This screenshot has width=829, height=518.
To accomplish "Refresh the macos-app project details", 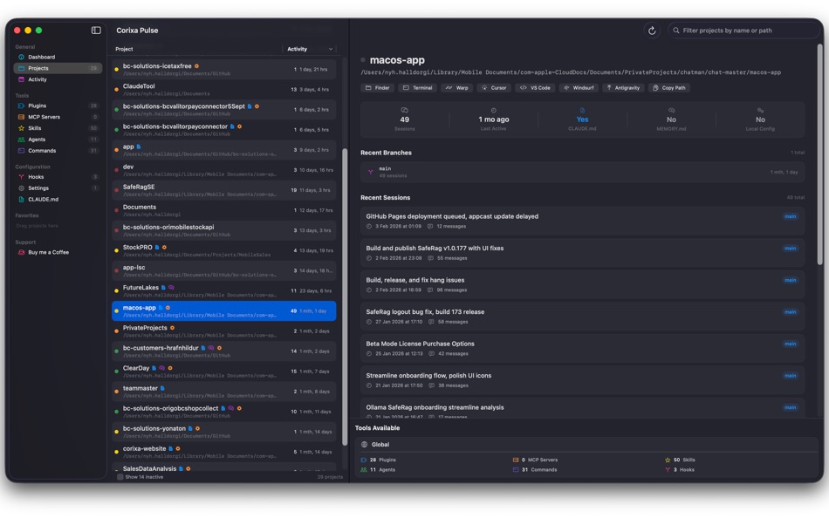I will click(652, 29).
